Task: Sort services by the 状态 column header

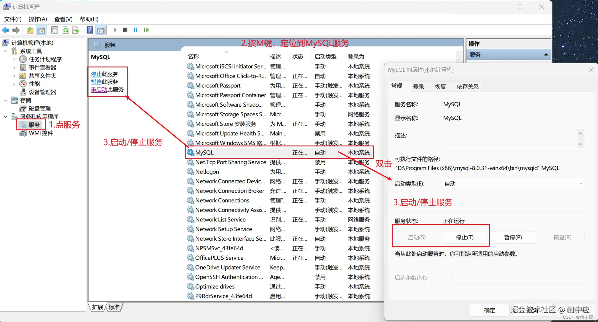Action: point(301,57)
